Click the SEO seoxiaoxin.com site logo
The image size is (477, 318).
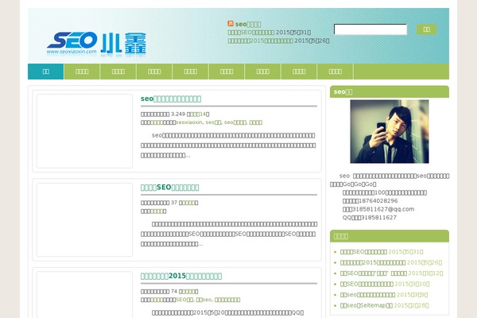tap(96, 45)
